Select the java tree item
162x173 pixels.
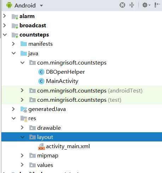(33, 54)
